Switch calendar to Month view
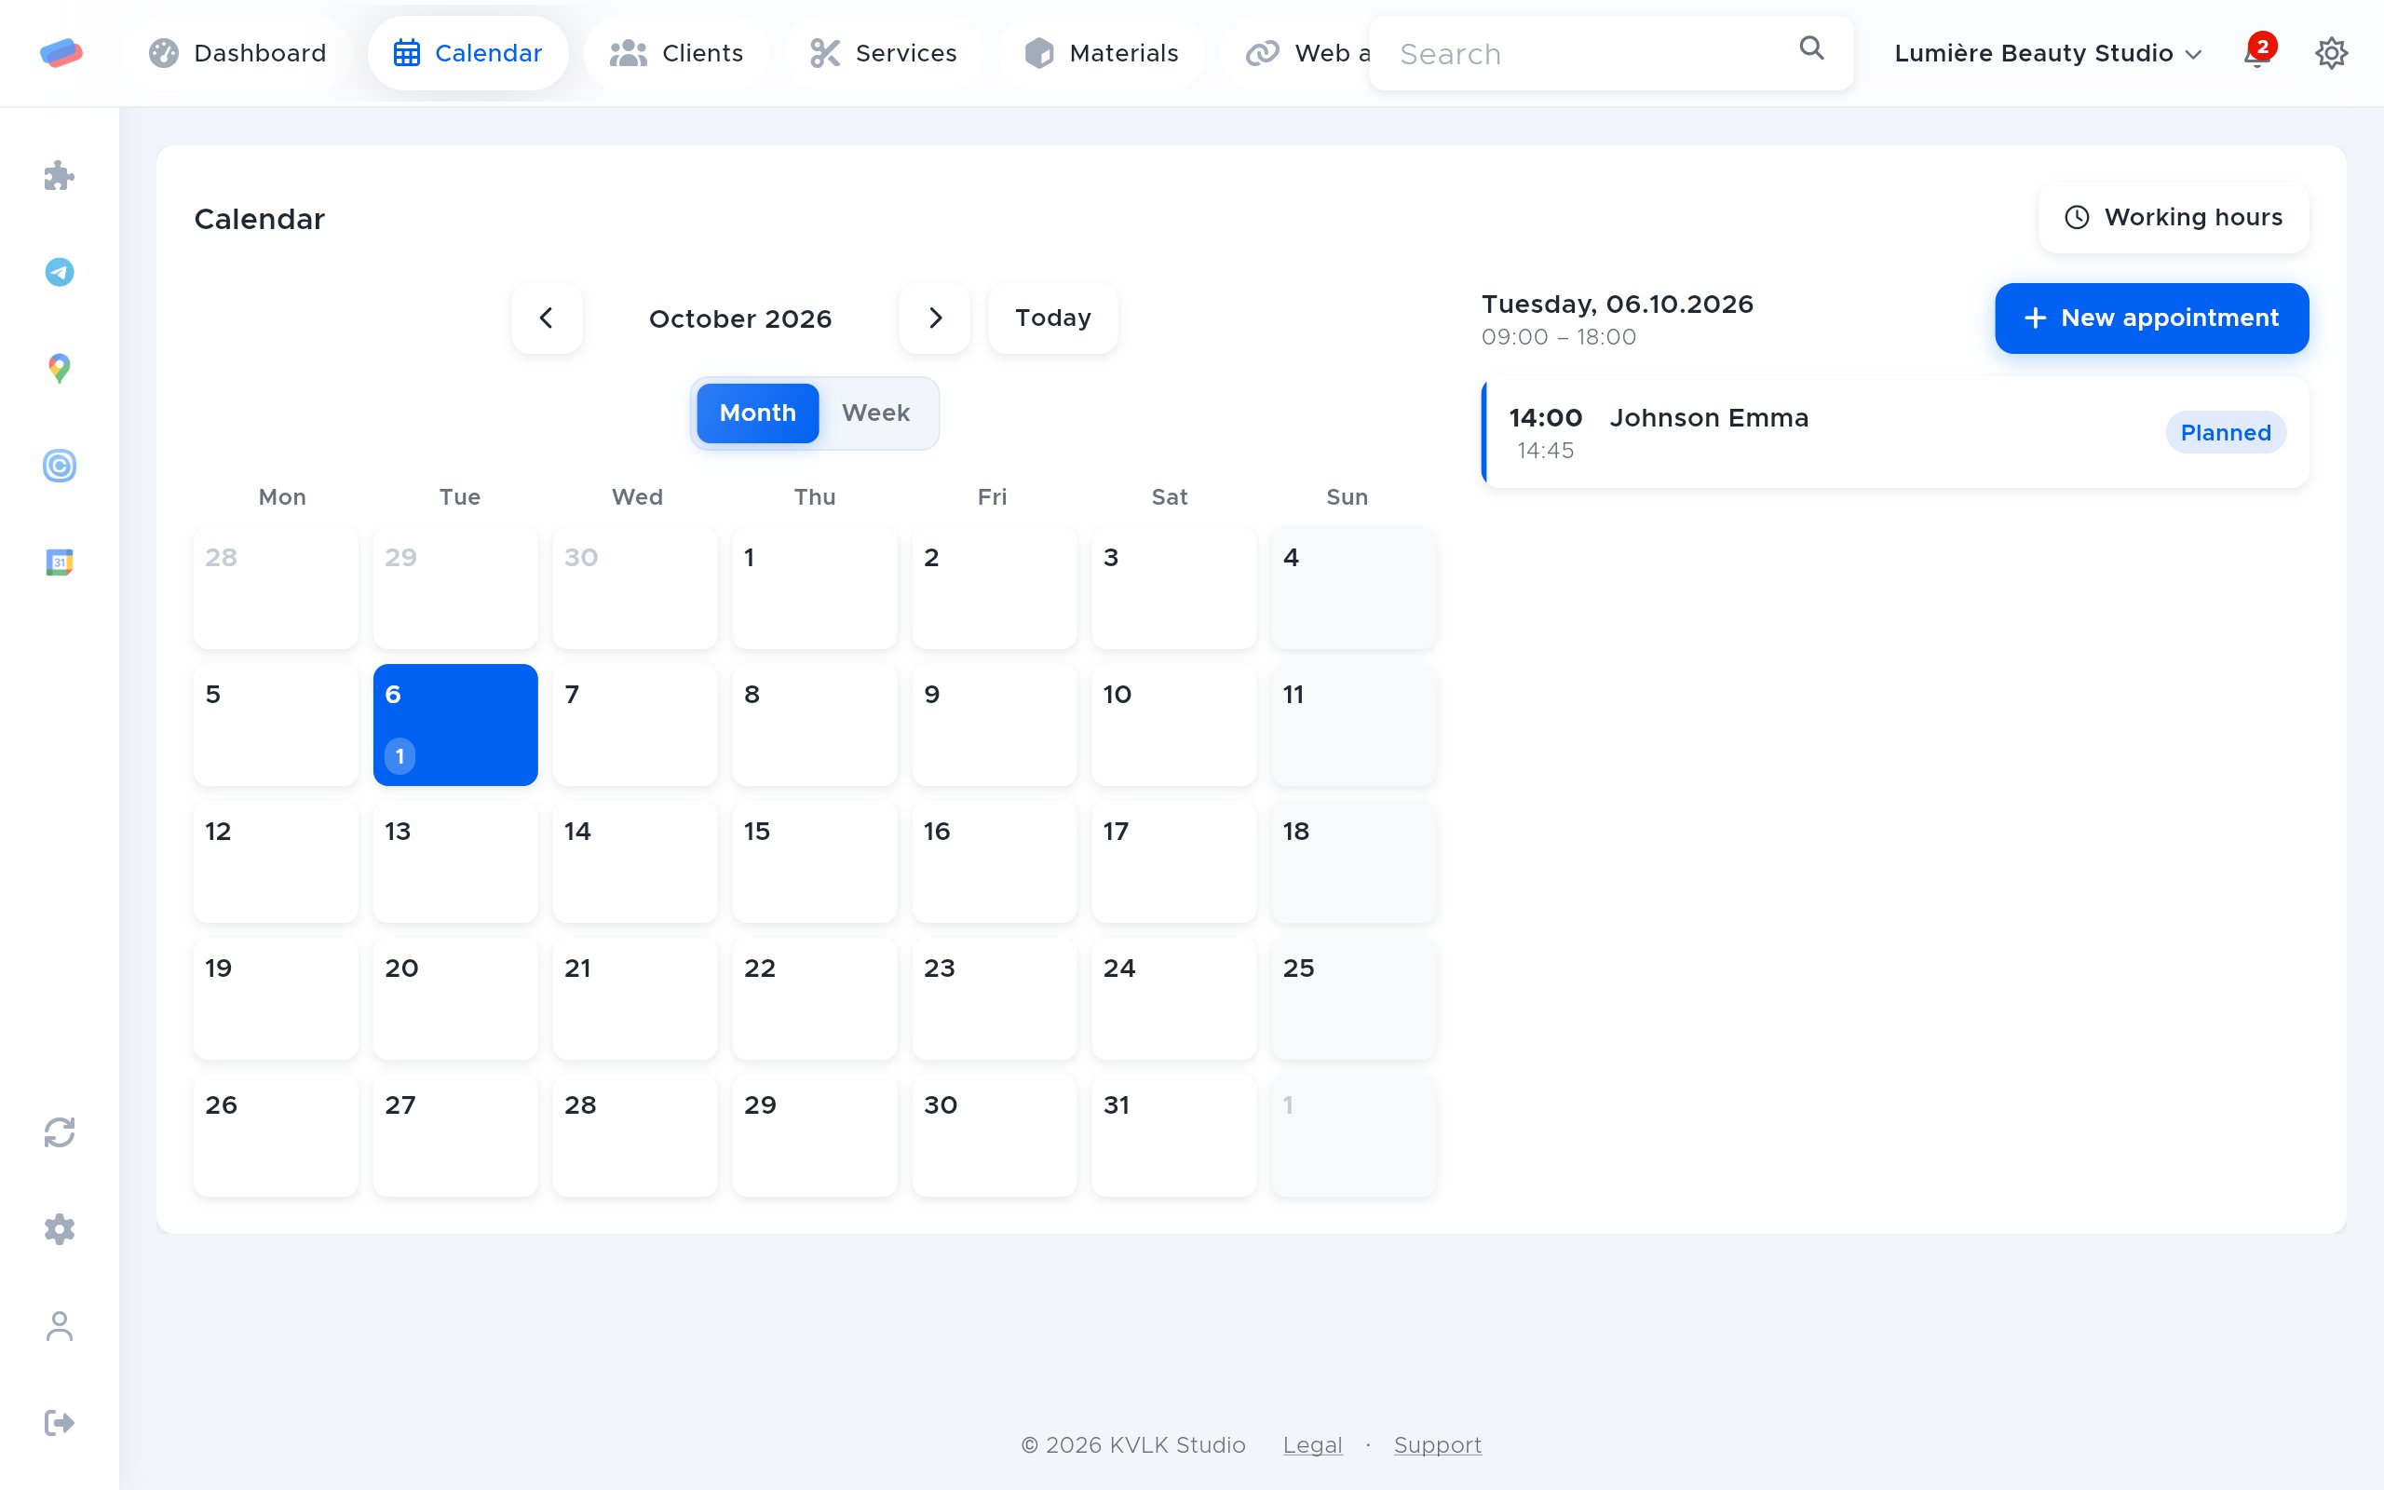 click(756, 413)
